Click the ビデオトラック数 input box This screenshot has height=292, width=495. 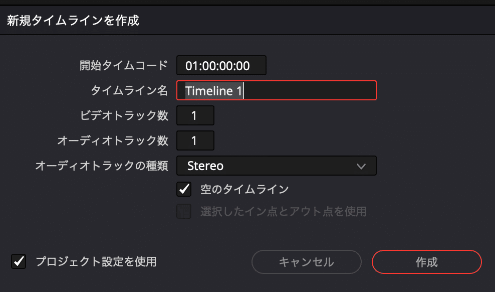pos(195,115)
